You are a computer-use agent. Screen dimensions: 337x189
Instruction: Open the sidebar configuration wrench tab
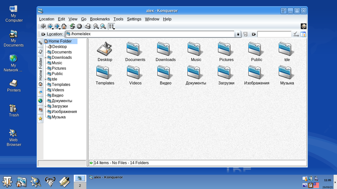click(x=40, y=43)
